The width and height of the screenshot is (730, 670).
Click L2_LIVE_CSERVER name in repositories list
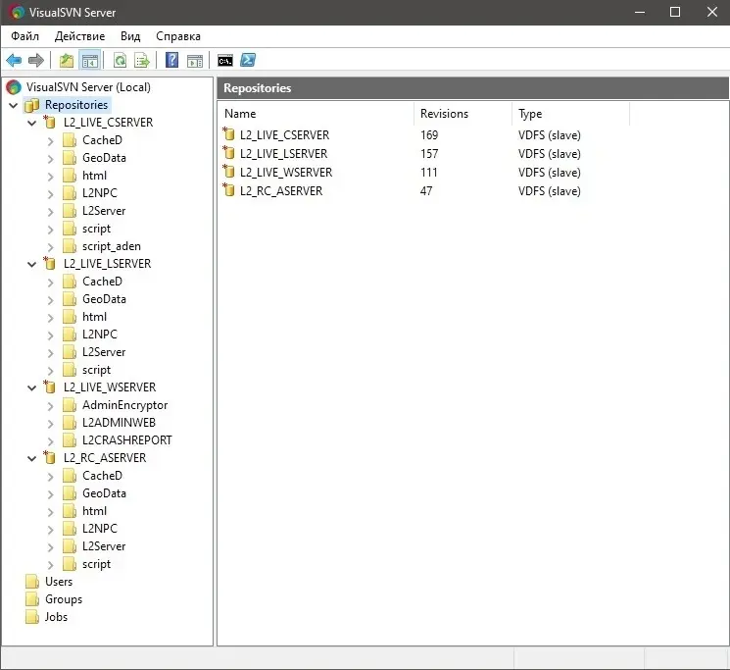click(x=284, y=135)
